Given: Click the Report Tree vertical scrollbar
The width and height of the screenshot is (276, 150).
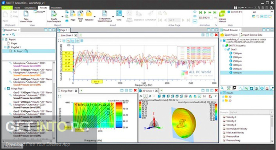Looking at the screenshot, I should 54,100.
